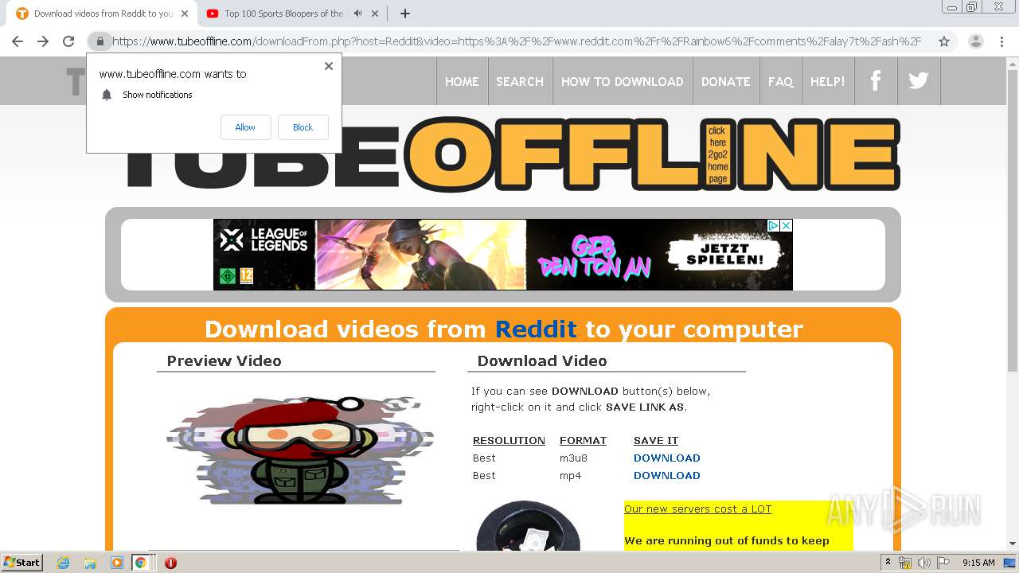The width and height of the screenshot is (1019, 573).
Task: Block notifications from tubeoffline.com
Action: point(303,127)
